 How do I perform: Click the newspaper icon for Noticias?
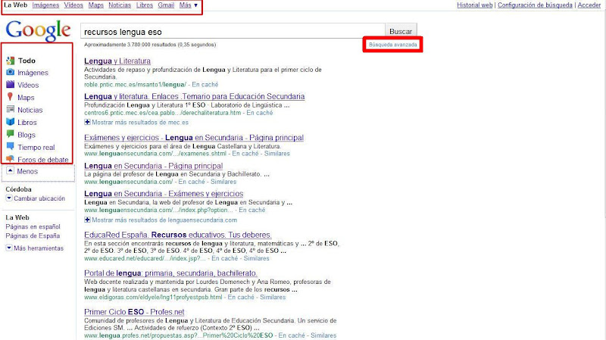tap(11, 109)
